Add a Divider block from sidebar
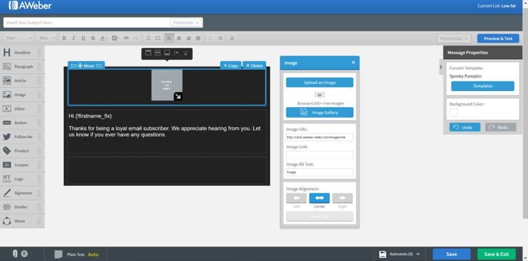 pyautogui.click(x=22, y=207)
